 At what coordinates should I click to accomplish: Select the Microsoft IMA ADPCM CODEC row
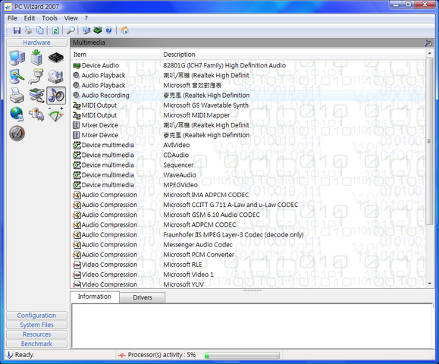248,195
